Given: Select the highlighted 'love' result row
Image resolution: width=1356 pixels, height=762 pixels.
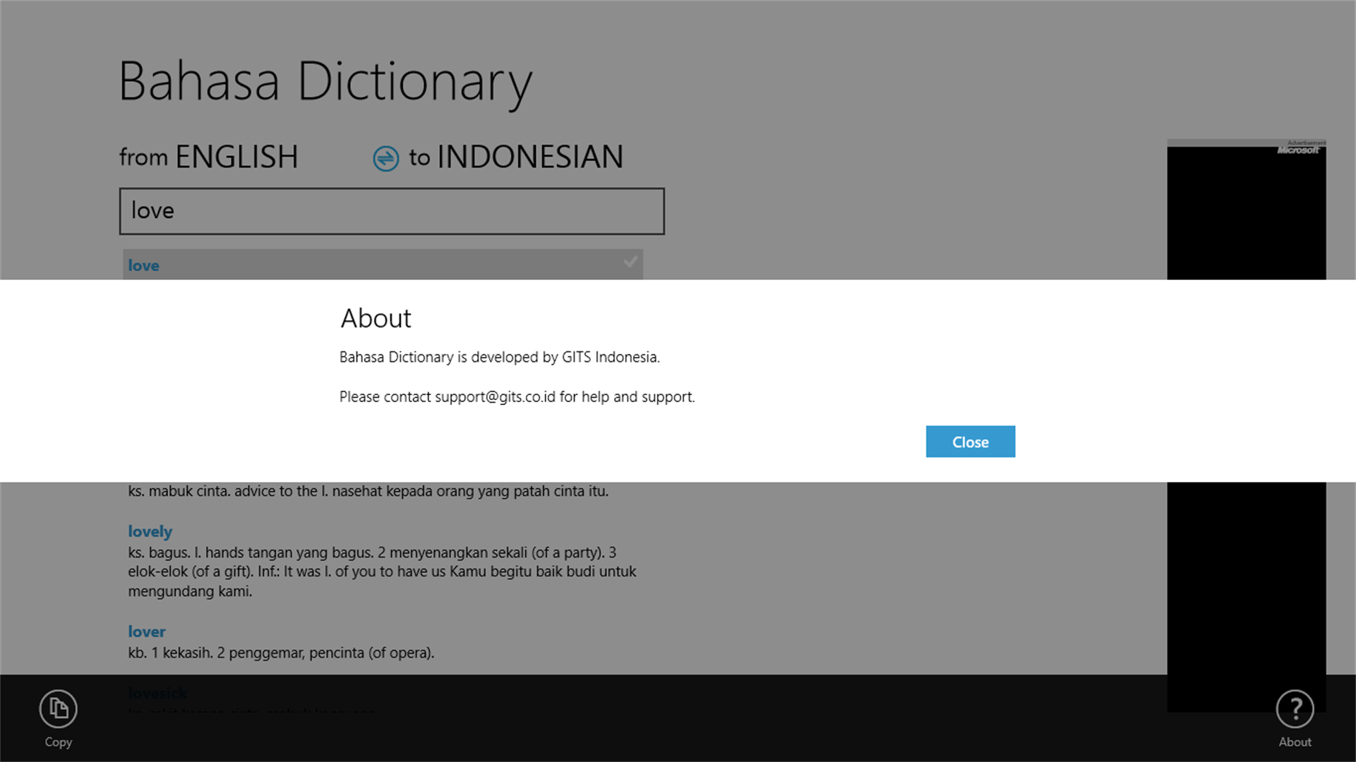Looking at the screenshot, I should coord(383,265).
